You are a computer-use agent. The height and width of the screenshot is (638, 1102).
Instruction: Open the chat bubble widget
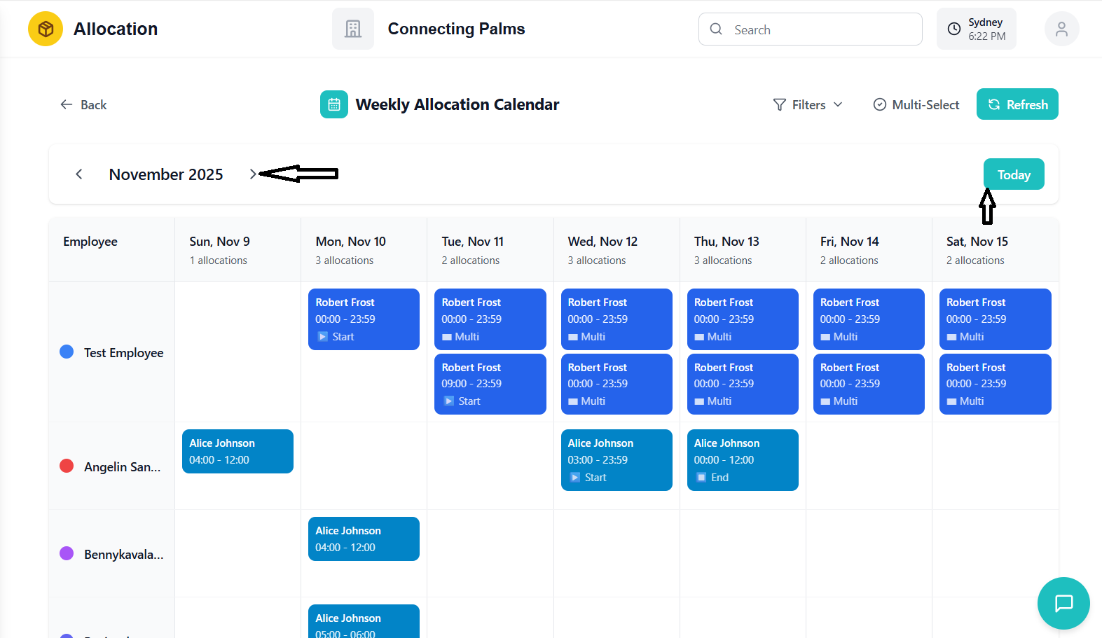point(1063,603)
